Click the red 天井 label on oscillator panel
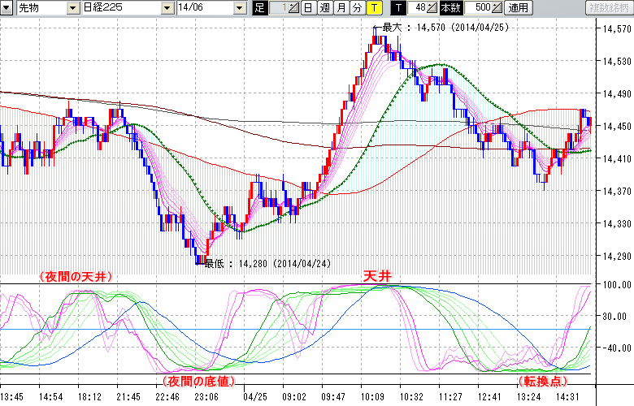Viewport: 634px width, 406px height. (377, 277)
